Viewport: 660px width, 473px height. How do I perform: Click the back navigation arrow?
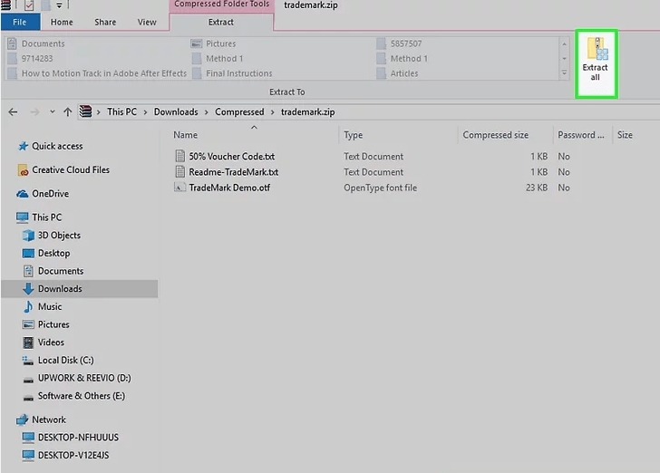(x=13, y=112)
